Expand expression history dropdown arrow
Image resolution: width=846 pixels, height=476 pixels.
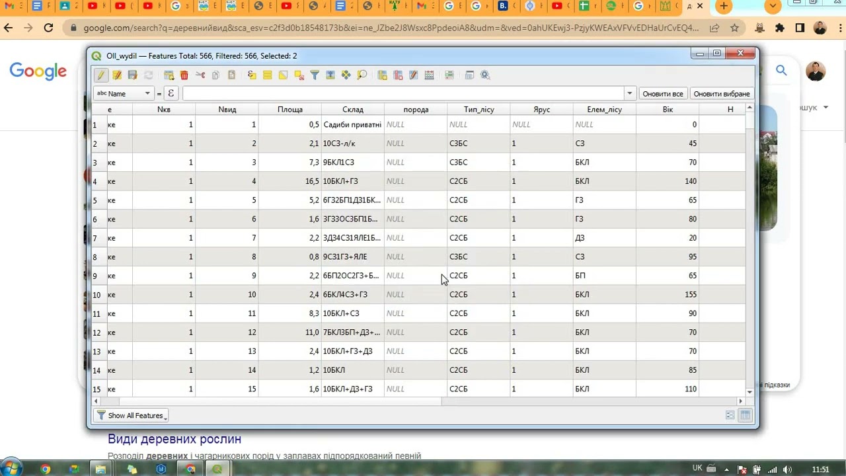pos(630,93)
